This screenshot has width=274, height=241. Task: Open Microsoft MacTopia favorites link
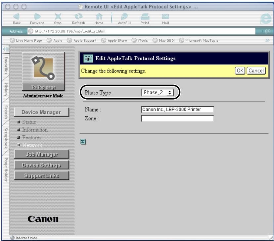tap(199, 40)
